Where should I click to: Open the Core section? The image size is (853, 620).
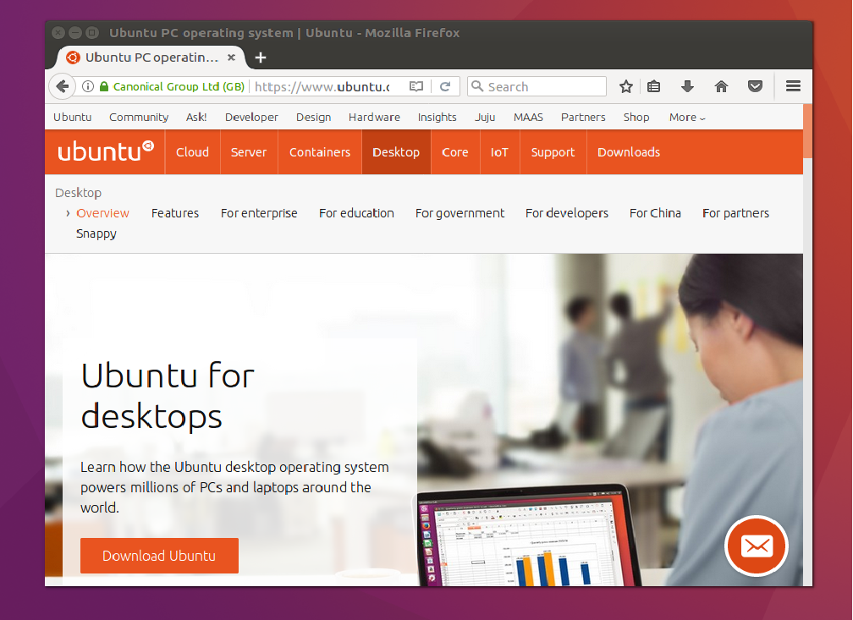454,152
